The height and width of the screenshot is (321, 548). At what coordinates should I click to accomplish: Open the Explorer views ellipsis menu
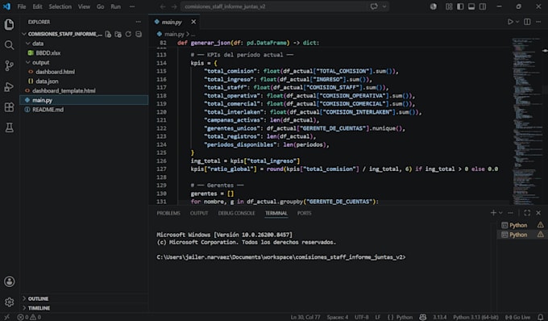pyautogui.click(x=139, y=22)
